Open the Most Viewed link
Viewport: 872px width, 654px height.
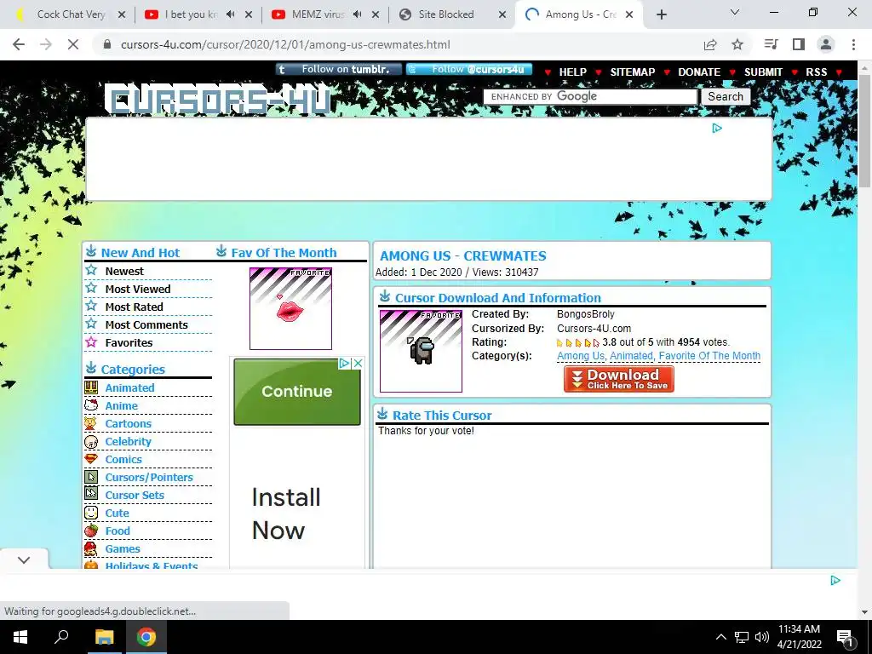click(x=138, y=289)
